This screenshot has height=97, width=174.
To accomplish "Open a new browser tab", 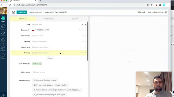I will [x=41, y=1].
